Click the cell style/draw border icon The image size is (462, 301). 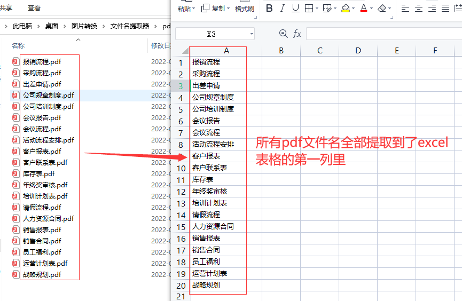(327, 8)
